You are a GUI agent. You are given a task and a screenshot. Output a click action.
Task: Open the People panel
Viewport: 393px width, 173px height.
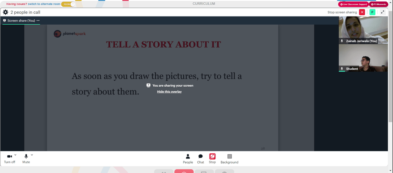pyautogui.click(x=188, y=159)
